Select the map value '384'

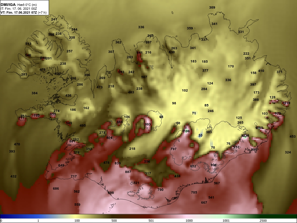[x=34, y=93]
